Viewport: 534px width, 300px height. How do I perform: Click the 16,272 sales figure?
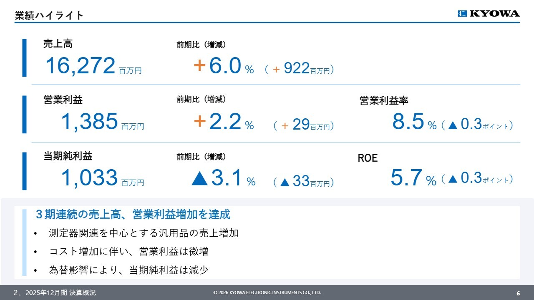[80, 66]
